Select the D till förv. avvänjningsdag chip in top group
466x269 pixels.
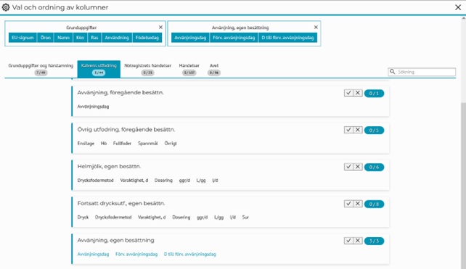coord(287,38)
